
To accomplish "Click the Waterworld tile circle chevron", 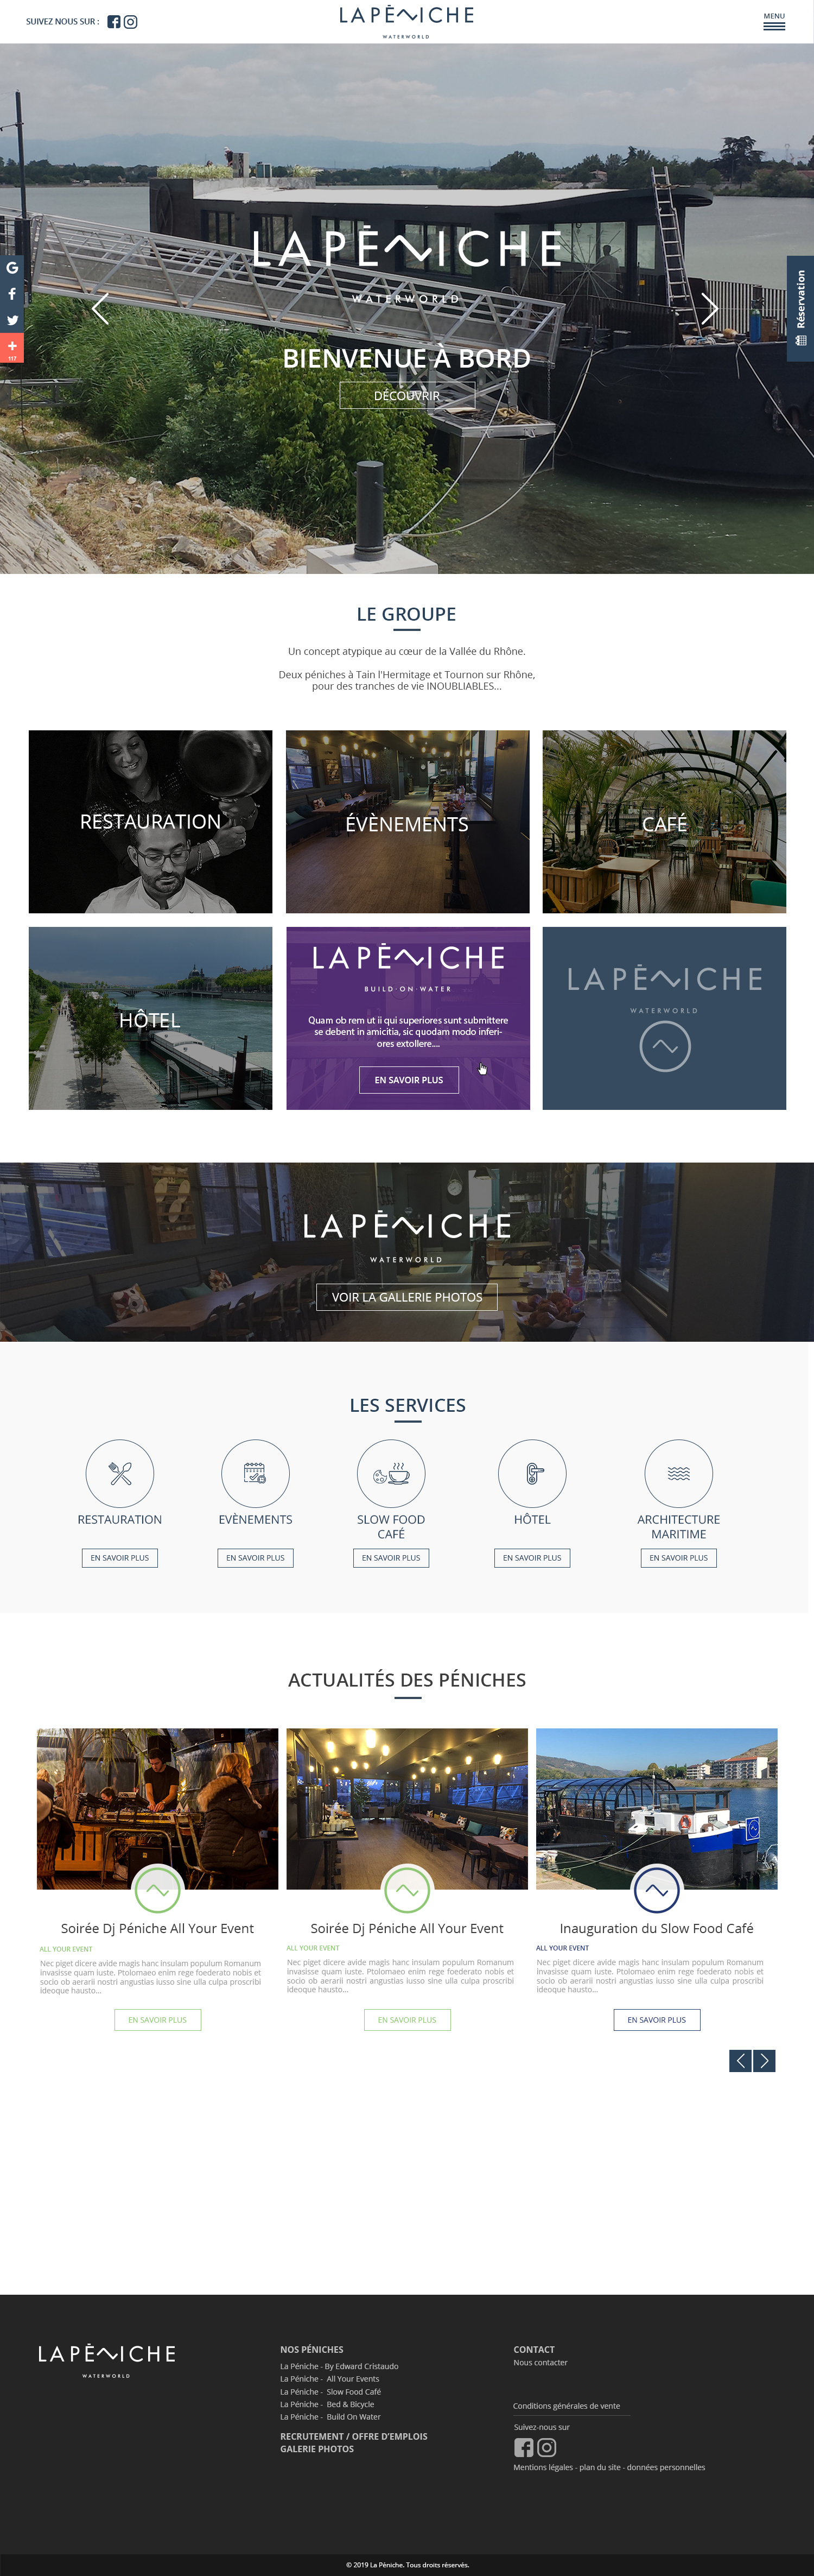I will click(x=665, y=1047).
